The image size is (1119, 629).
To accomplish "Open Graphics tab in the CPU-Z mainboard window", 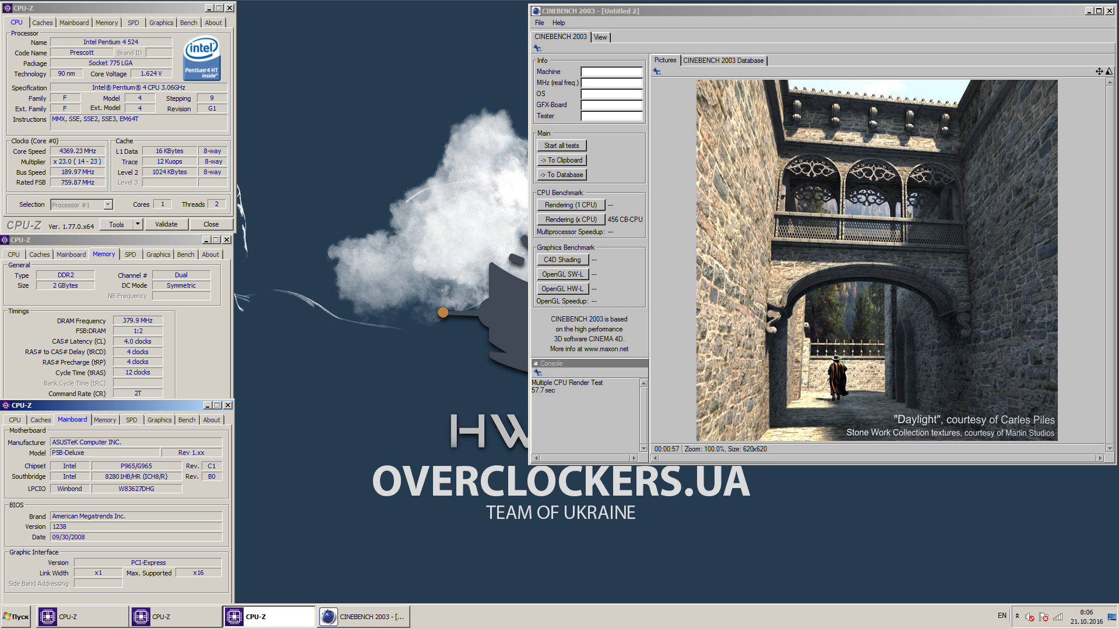I will (160, 420).
